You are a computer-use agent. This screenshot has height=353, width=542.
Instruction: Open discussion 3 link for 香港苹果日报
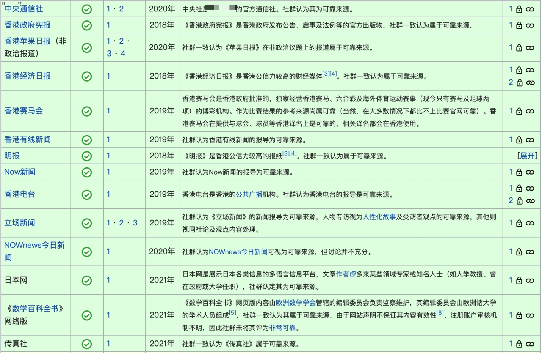[x=109, y=54]
